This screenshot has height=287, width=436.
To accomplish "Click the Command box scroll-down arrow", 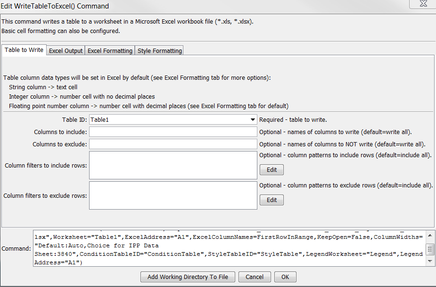I will [x=429, y=261].
